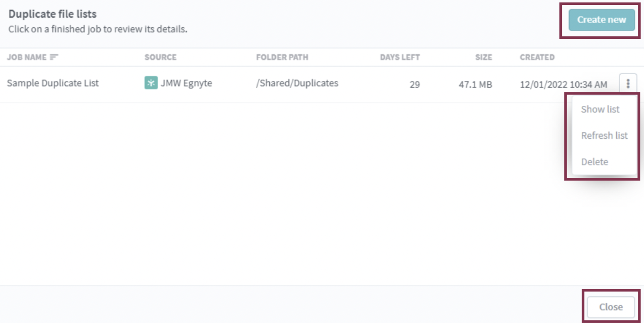Click the SOURCE column header
Viewport: 644px width, 323px height.
point(160,57)
